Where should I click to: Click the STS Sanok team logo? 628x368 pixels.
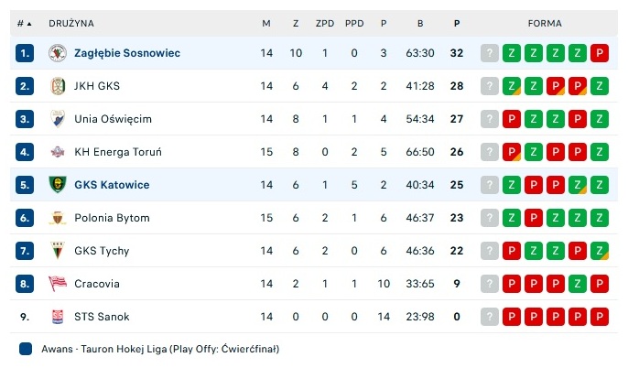[58, 317]
